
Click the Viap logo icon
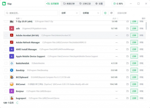point(4,4)
